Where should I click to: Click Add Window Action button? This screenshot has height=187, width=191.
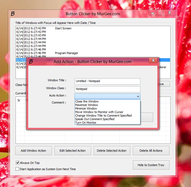(x=33, y=151)
